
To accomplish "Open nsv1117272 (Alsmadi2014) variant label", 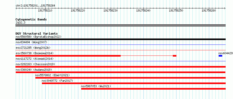I will (35, 59).
